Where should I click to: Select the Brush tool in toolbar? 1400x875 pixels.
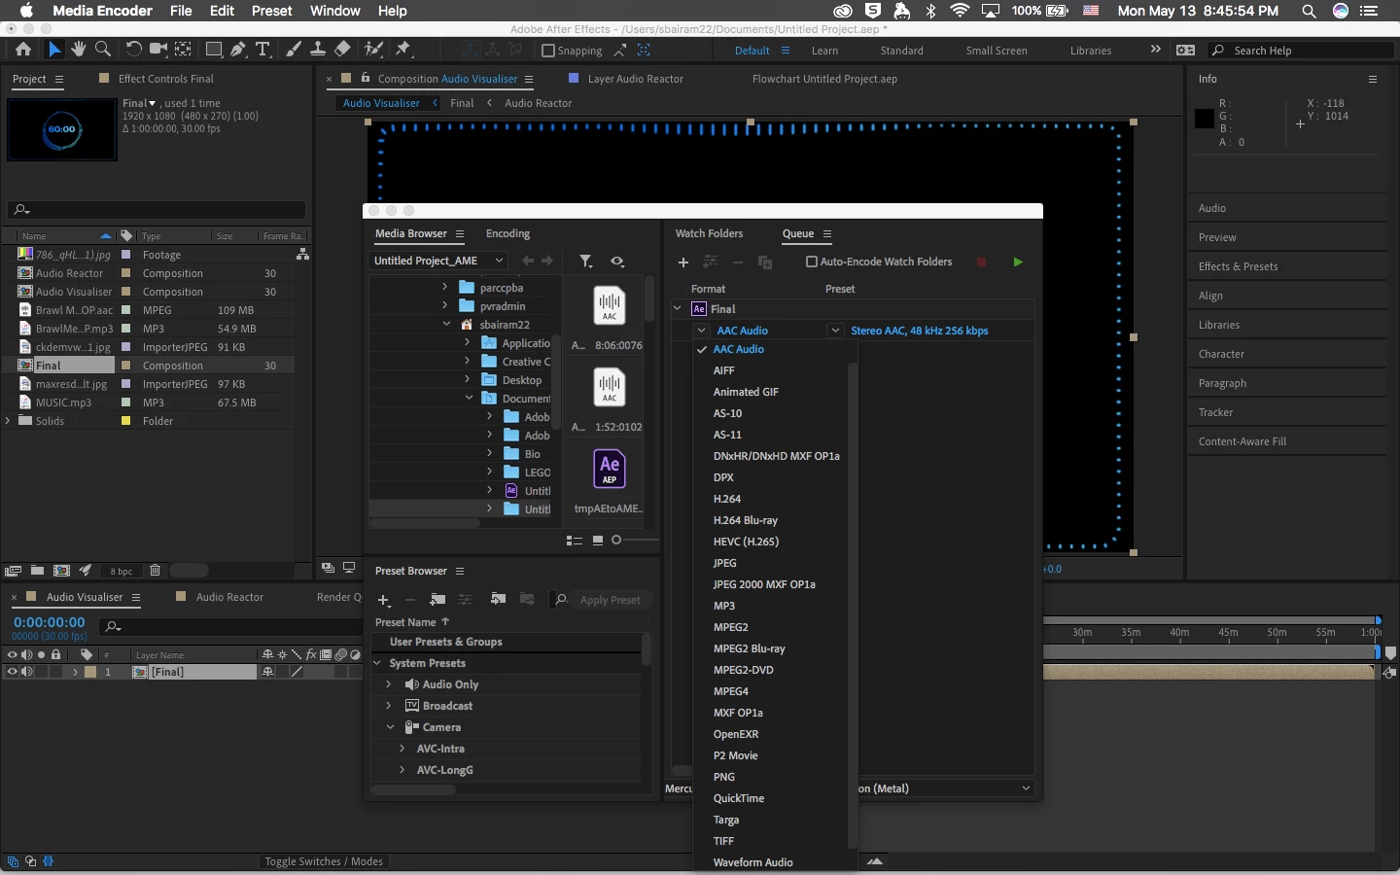pyautogui.click(x=294, y=49)
